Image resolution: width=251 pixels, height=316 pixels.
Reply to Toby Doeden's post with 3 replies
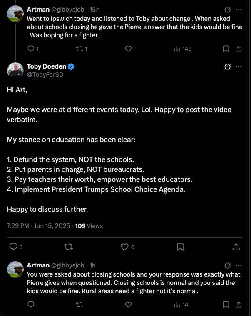pos(16,247)
